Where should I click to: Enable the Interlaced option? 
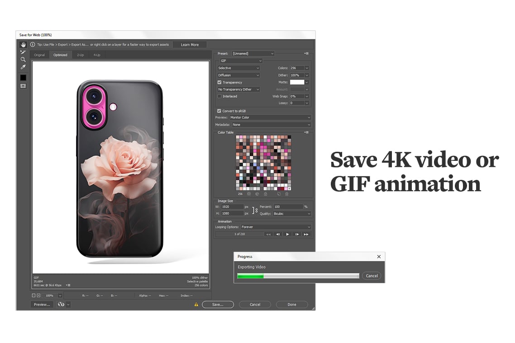220,96
